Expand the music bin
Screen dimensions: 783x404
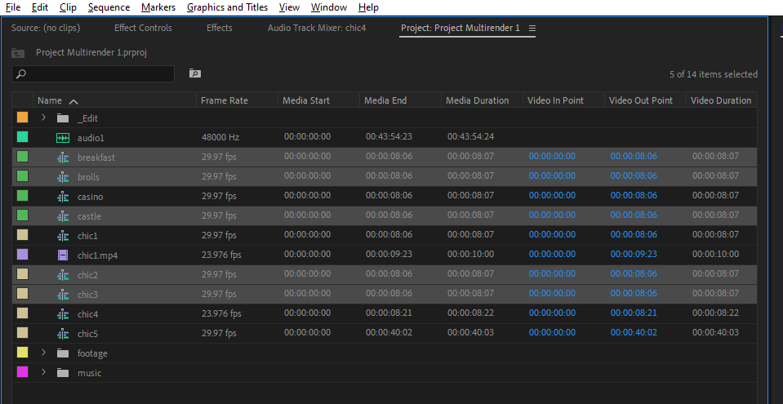point(43,372)
